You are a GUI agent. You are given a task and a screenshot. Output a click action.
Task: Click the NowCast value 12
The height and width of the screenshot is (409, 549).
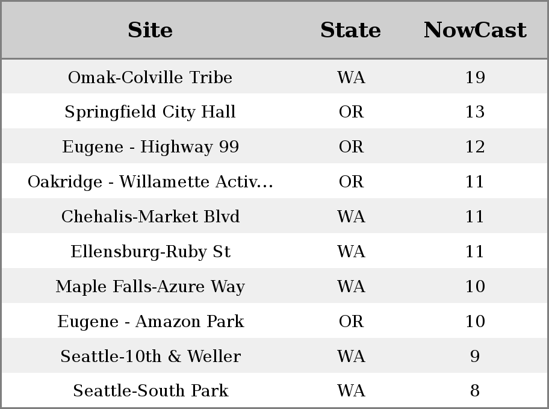pyautogui.click(x=474, y=147)
